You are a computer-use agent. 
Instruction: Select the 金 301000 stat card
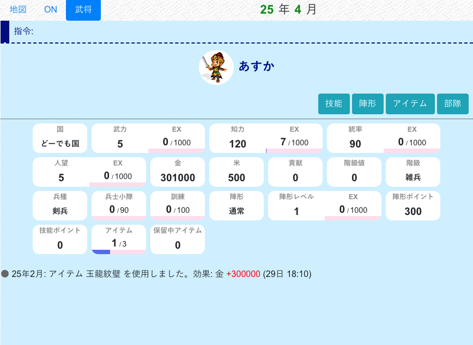point(178,172)
